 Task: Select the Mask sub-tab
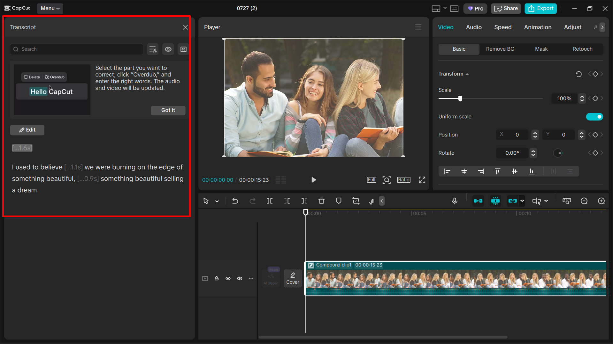click(x=541, y=49)
